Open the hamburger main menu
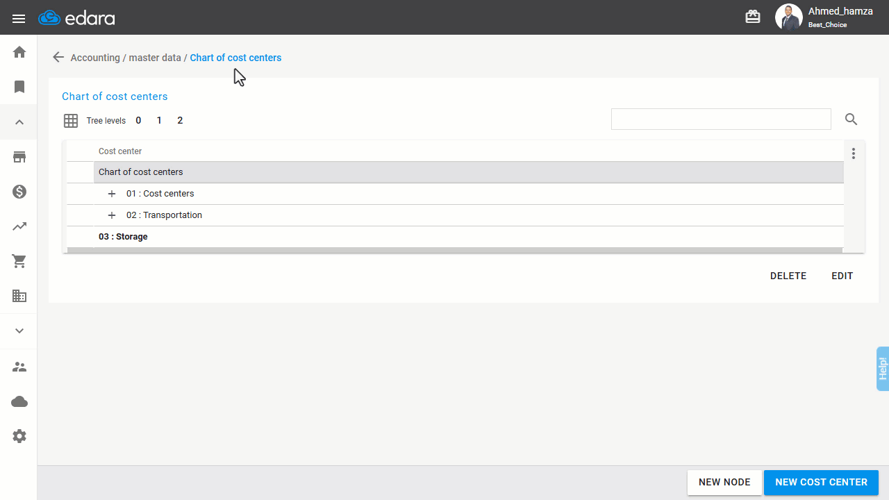Image resolution: width=889 pixels, height=500 pixels. pos(19,18)
